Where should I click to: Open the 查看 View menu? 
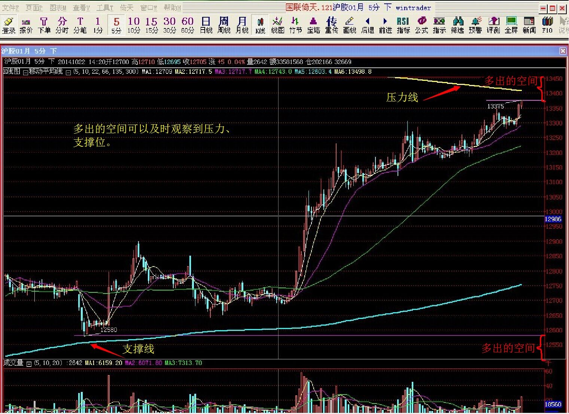coord(81,7)
